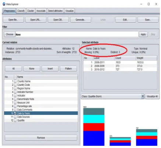
Task: Click the Save button
Action: [x=148, y=20]
